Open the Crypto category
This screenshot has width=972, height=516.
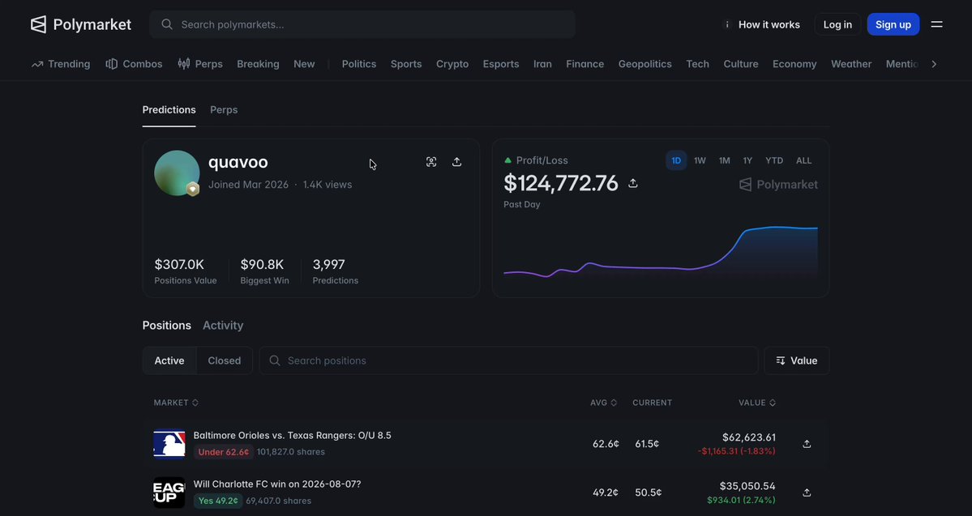click(452, 64)
